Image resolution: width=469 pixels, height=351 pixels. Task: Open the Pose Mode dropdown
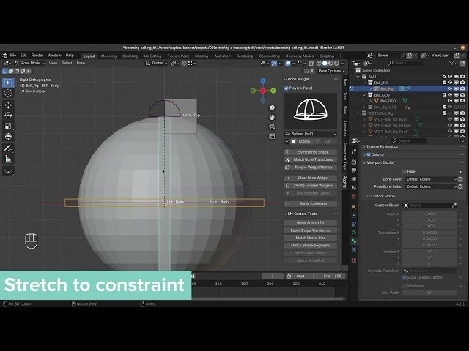click(x=29, y=64)
